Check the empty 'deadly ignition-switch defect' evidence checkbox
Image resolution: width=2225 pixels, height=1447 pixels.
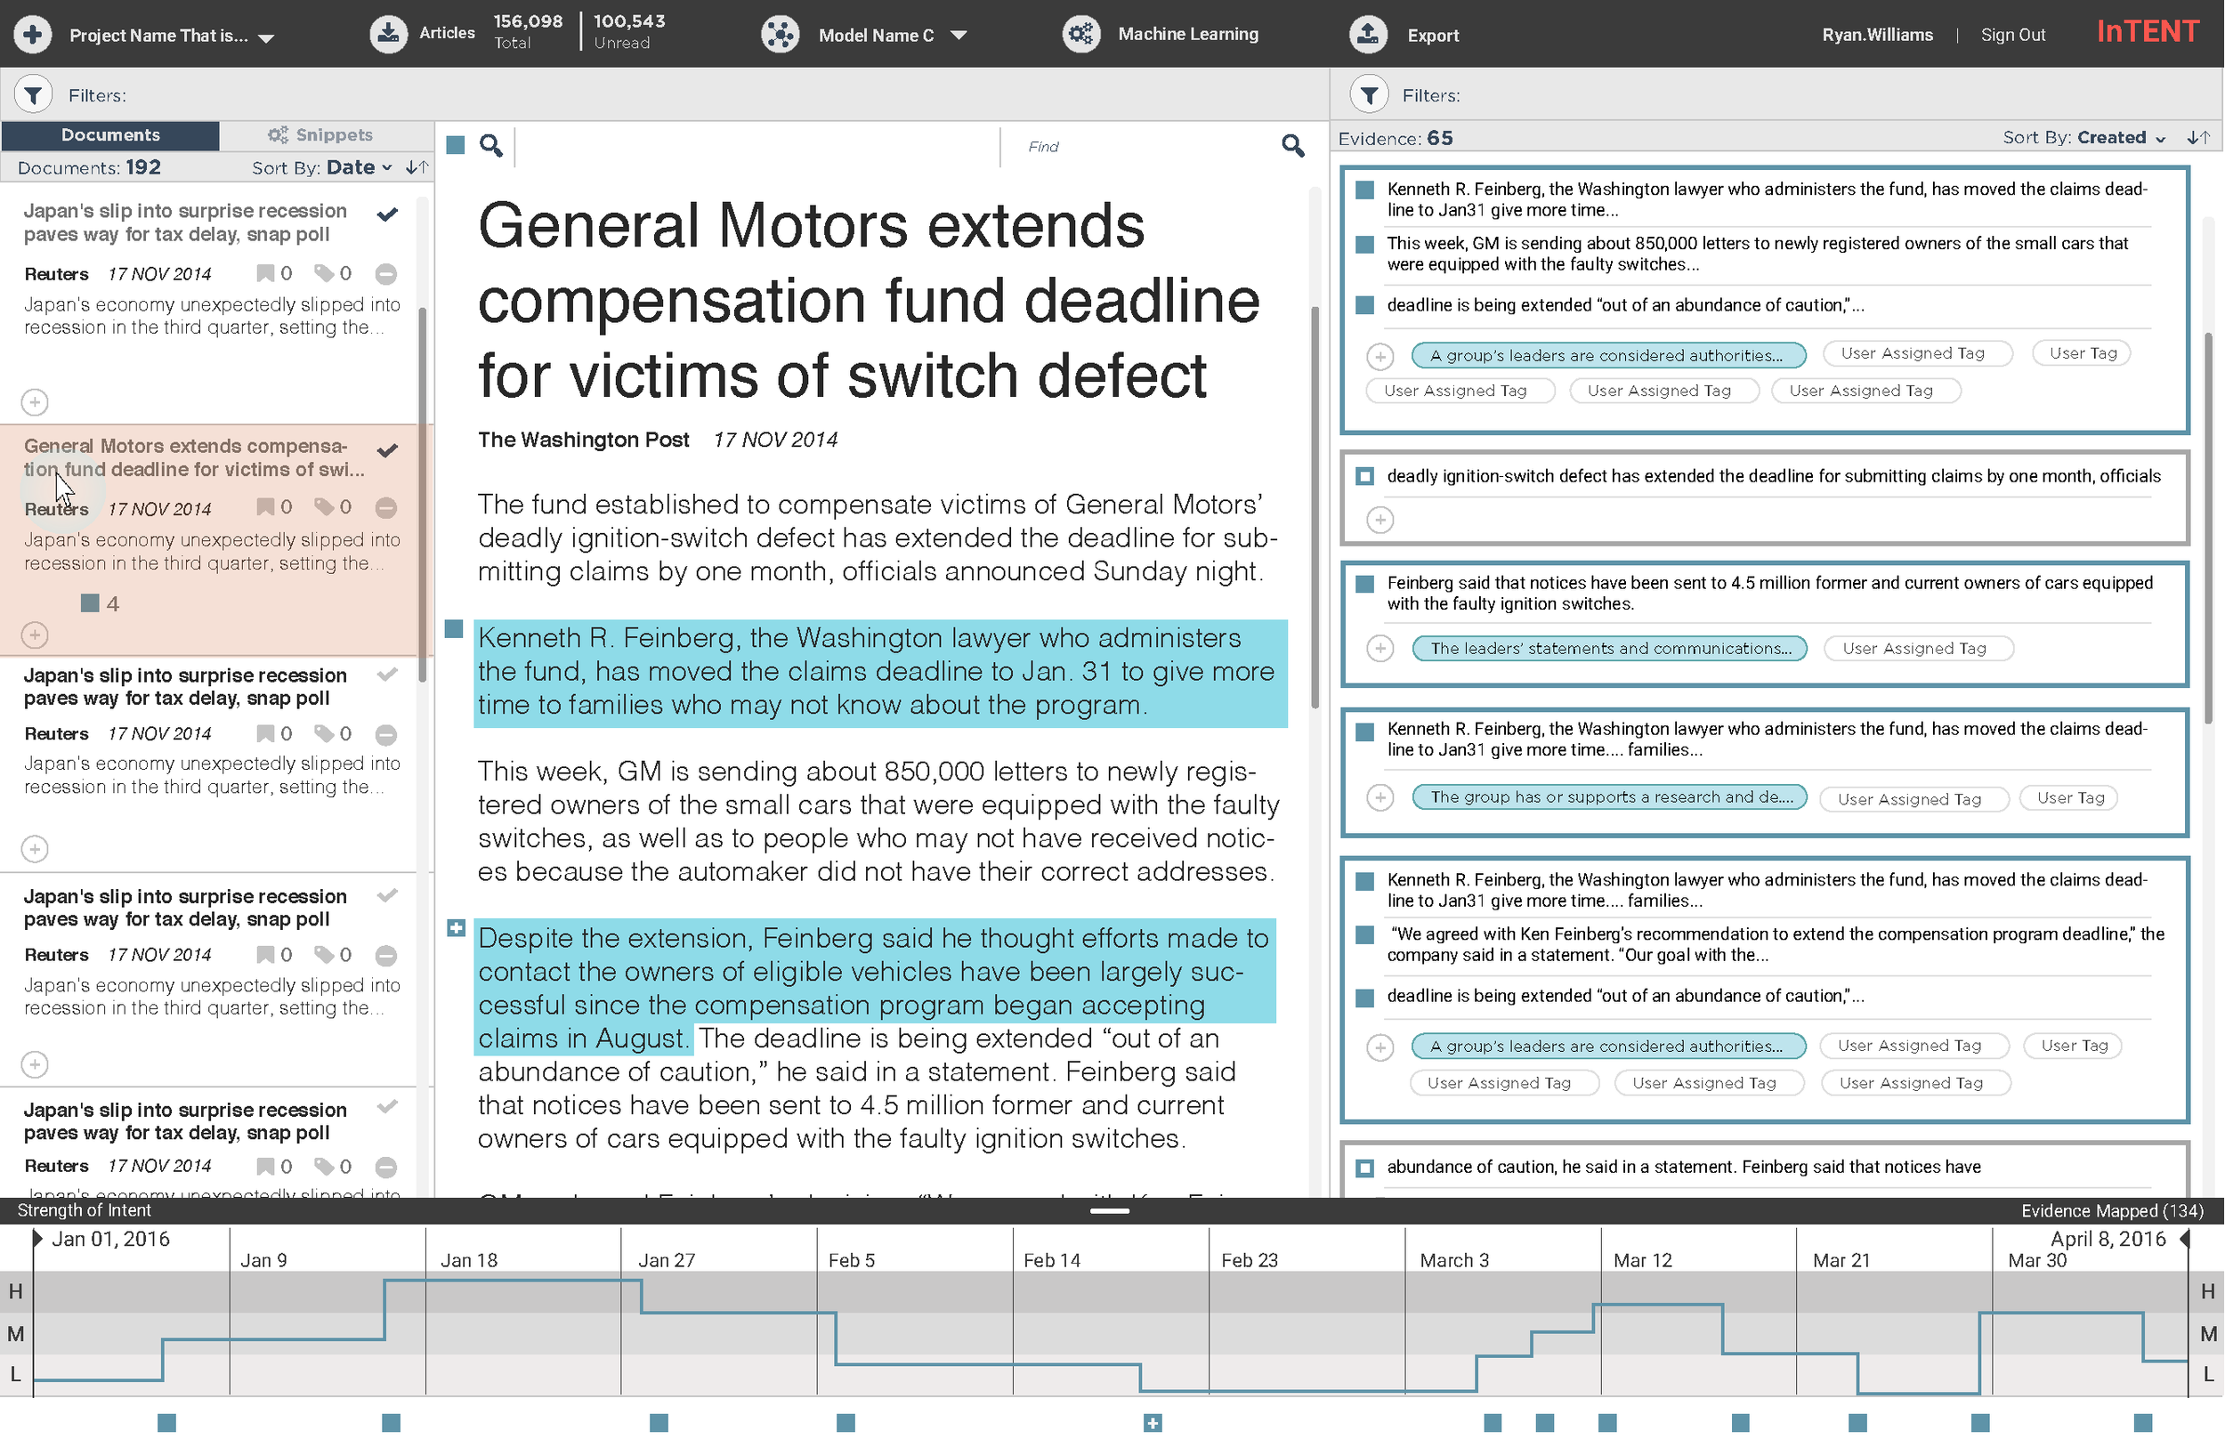pos(1365,477)
